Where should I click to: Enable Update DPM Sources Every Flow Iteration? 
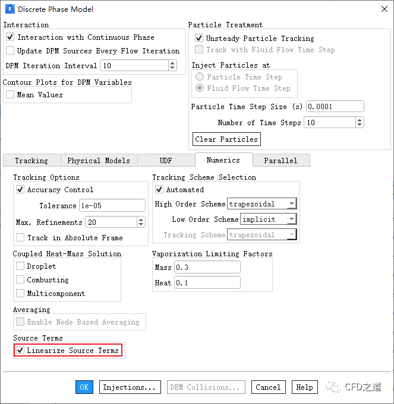click(10, 50)
